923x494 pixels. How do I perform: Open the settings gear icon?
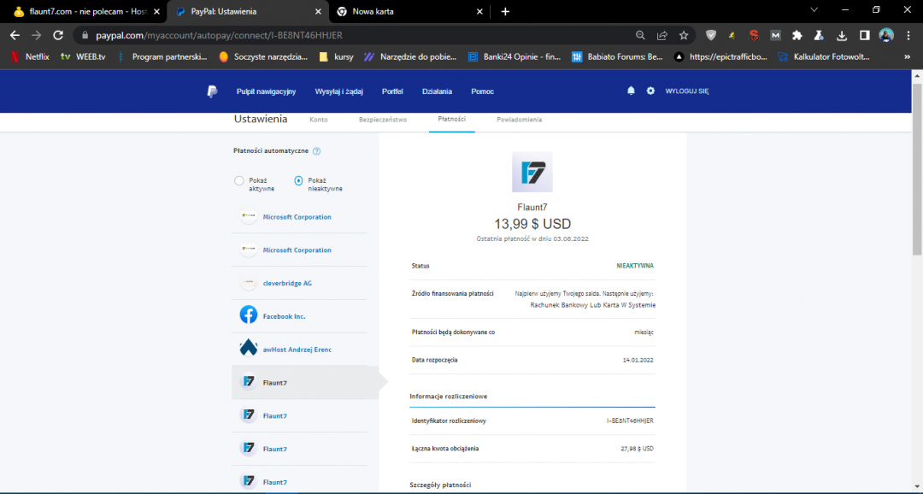[x=650, y=91]
